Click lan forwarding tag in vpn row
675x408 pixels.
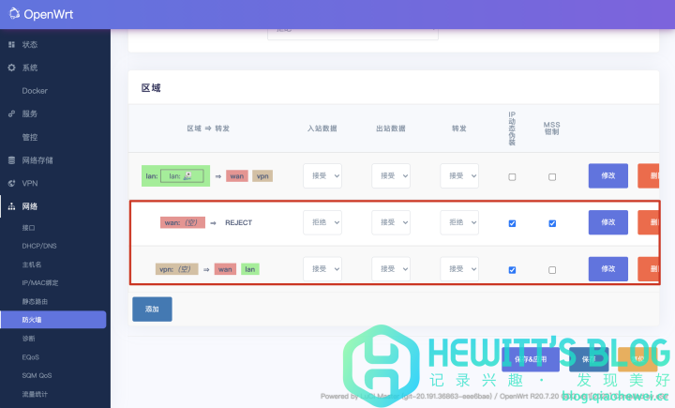coord(250,269)
